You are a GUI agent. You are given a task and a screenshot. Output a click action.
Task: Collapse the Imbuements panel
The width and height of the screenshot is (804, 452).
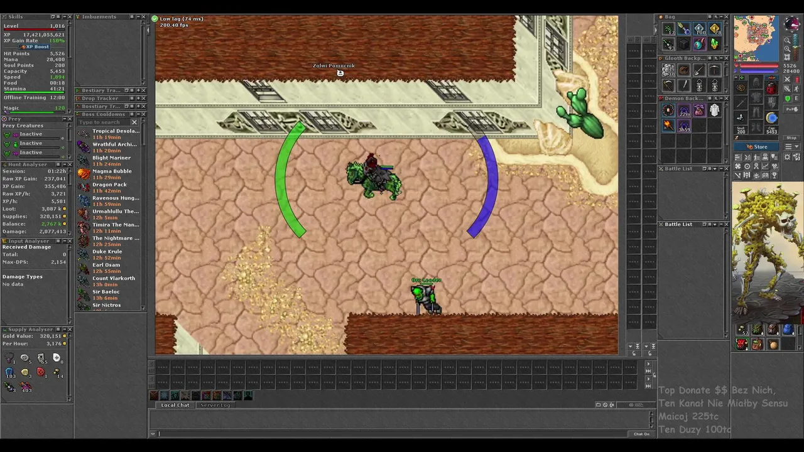(138, 17)
